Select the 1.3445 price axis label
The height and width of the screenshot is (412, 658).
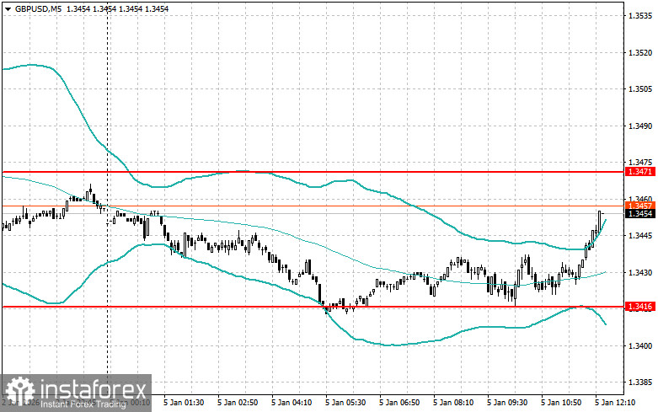click(x=640, y=236)
